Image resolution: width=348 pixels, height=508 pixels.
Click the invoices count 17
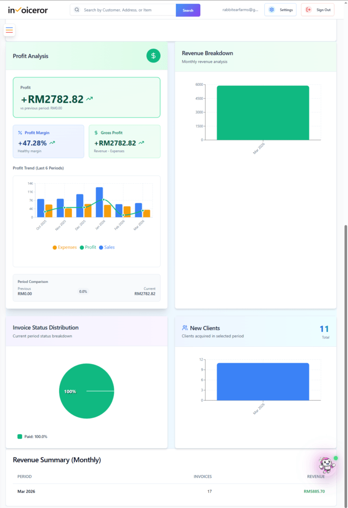click(210, 491)
